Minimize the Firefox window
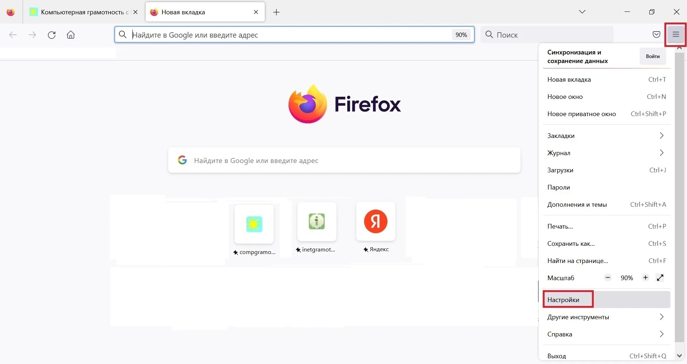 [627, 12]
